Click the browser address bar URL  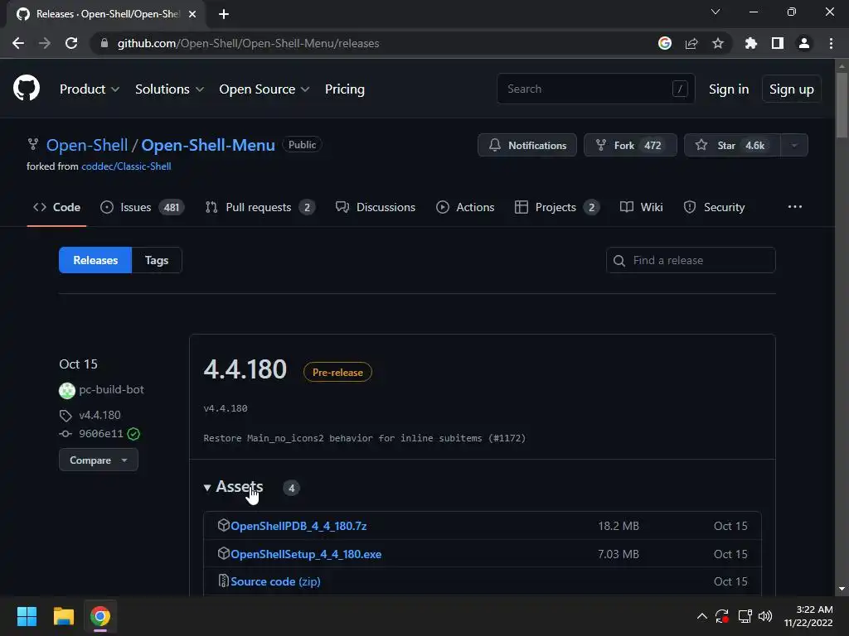pyautogui.click(x=248, y=43)
